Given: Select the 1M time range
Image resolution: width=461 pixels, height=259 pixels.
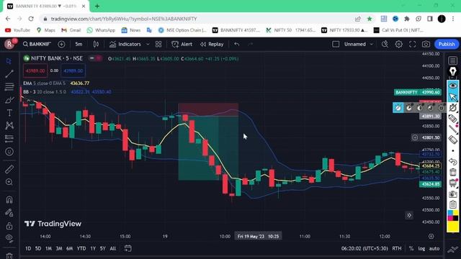Looking at the screenshot, I should coord(48,248).
